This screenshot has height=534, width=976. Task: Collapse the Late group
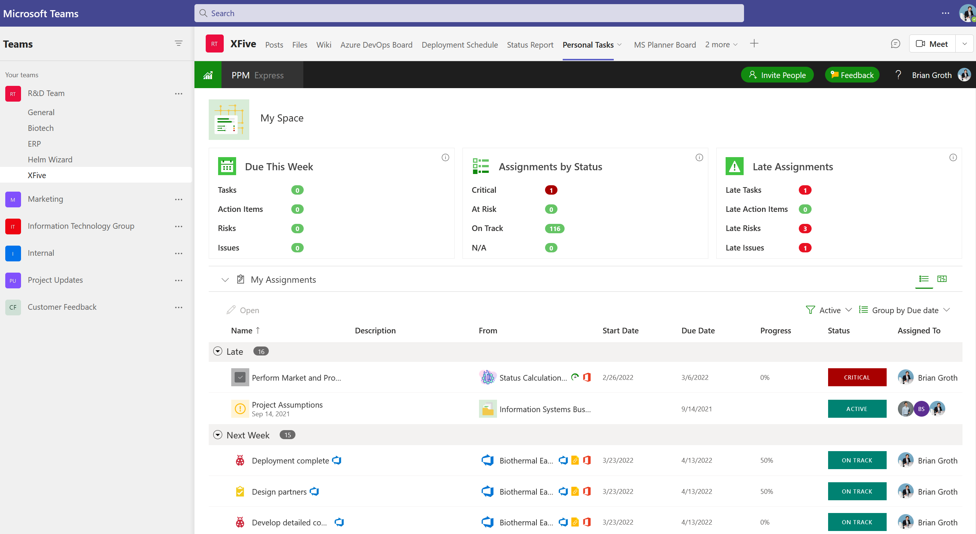(217, 351)
